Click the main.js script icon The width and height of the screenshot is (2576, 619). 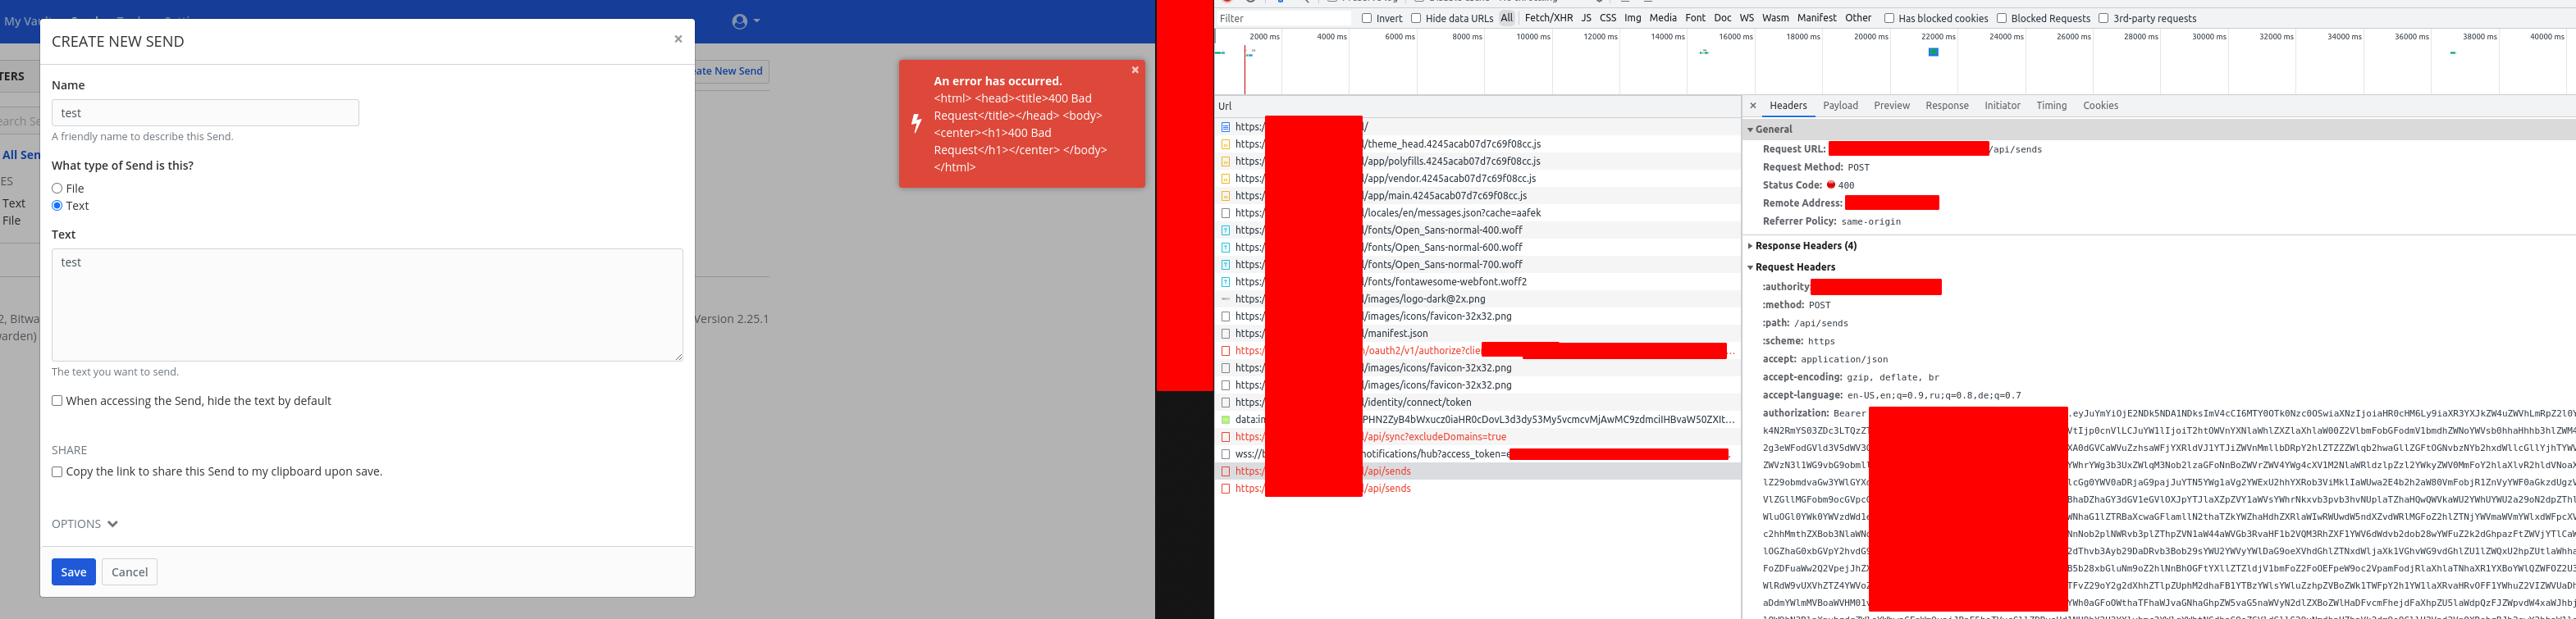click(x=1225, y=196)
